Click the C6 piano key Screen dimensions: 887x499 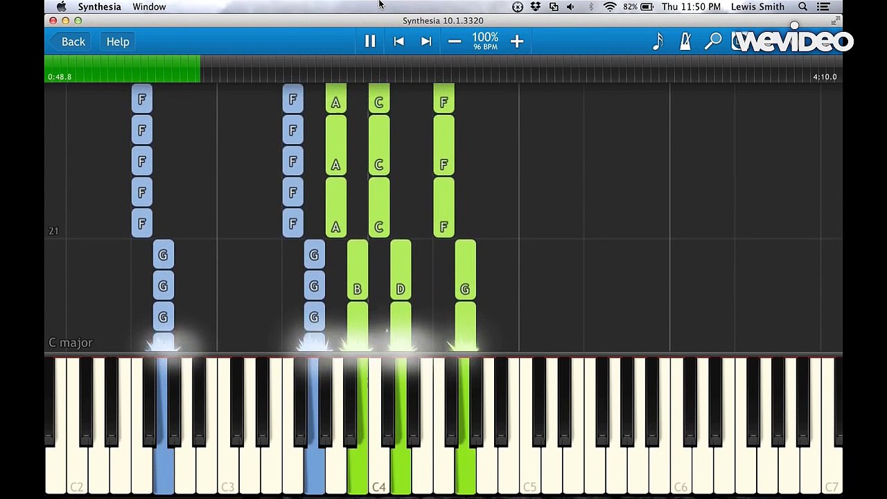coord(680,471)
